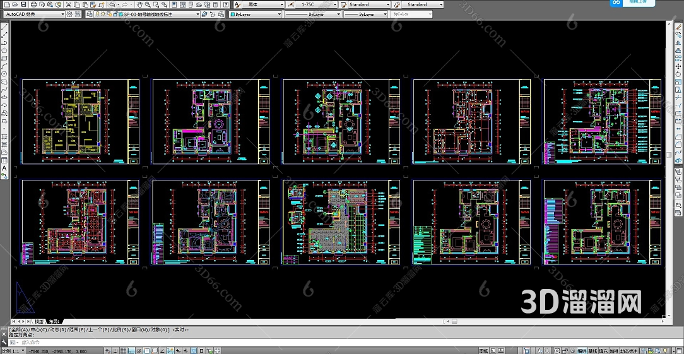Open Layer Properties Manager icon
This screenshot has height=354, width=684.
[90, 15]
